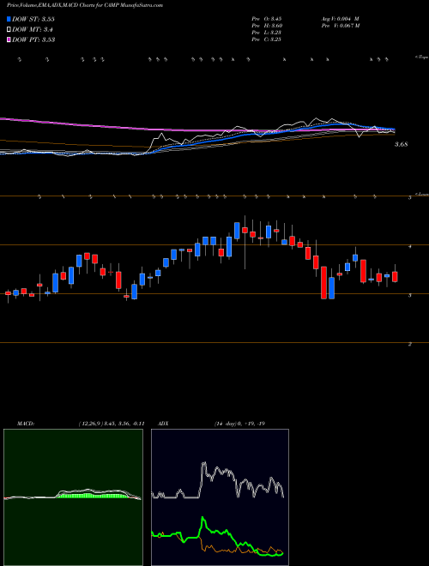
Task: Click the '3.68' EMA price label
Action: [401, 144]
